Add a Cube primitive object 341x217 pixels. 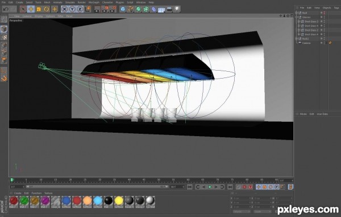123,9
